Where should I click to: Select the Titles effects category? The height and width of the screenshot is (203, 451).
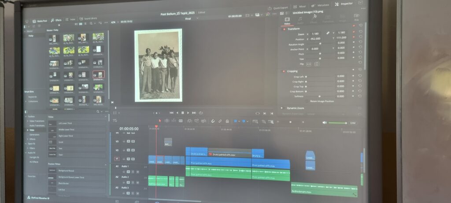pyautogui.click(x=32, y=130)
